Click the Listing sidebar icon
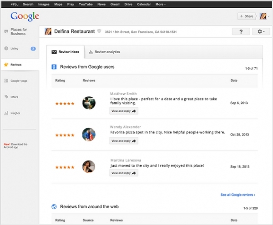This screenshot has height=225, width=273. [x=6, y=49]
